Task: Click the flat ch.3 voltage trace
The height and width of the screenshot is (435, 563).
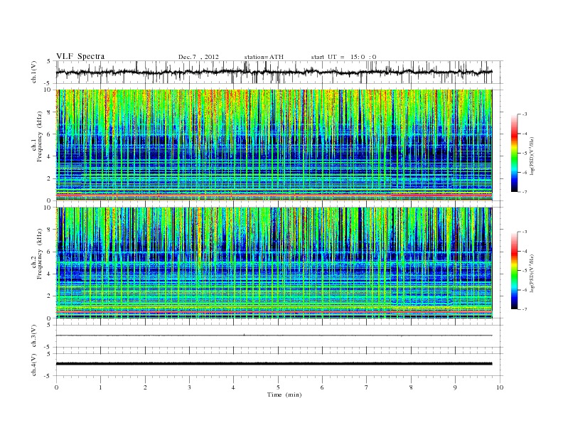Action: pos(274,335)
